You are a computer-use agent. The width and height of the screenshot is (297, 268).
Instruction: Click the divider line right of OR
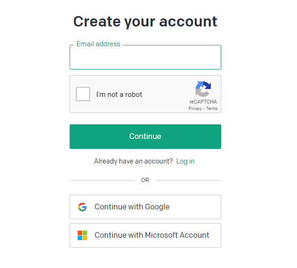point(188,180)
